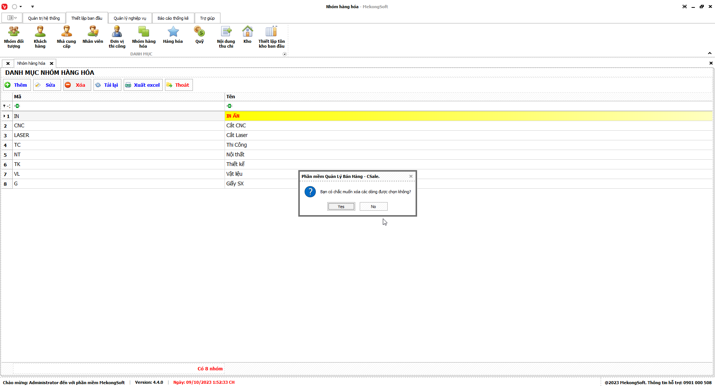Click Xóa to delete the group
Image resolution: width=715 pixels, height=386 pixels.
click(x=77, y=85)
